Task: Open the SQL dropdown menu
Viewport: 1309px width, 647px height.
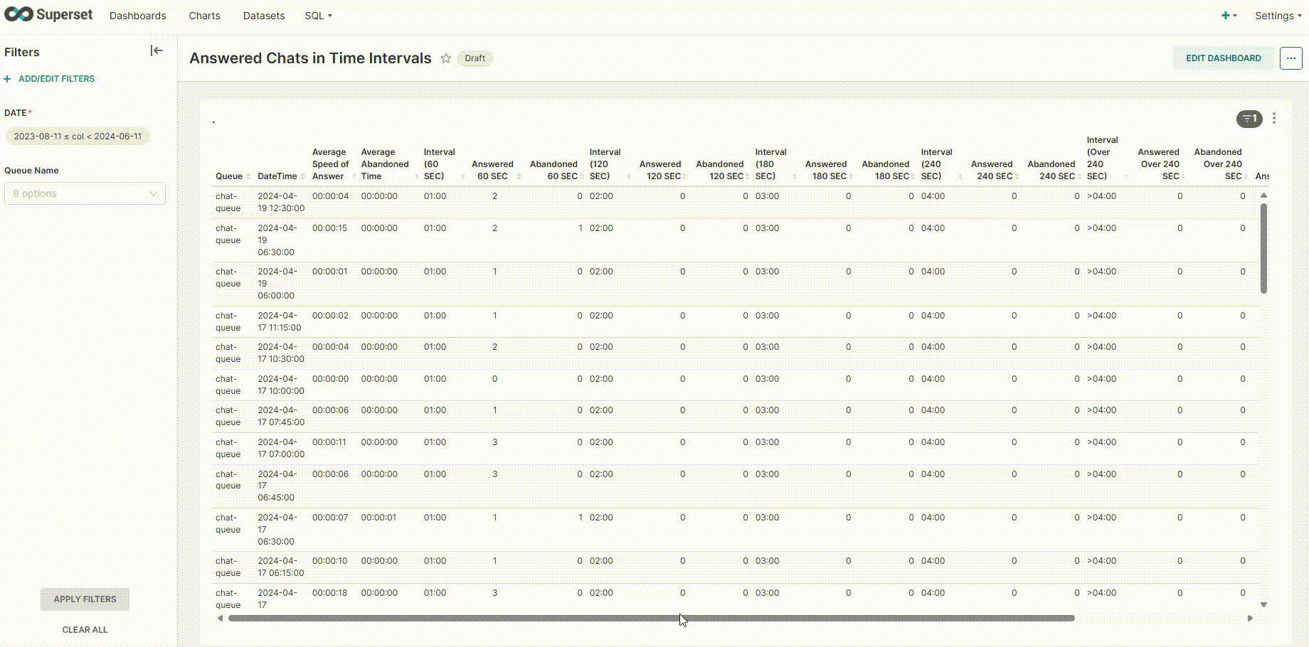Action: tap(318, 15)
